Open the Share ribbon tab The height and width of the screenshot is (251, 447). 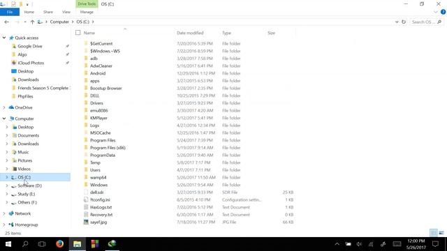click(48, 12)
